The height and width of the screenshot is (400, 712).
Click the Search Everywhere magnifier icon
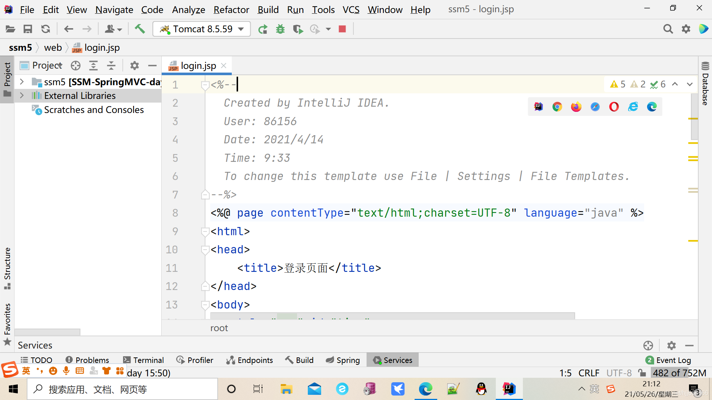point(668,29)
